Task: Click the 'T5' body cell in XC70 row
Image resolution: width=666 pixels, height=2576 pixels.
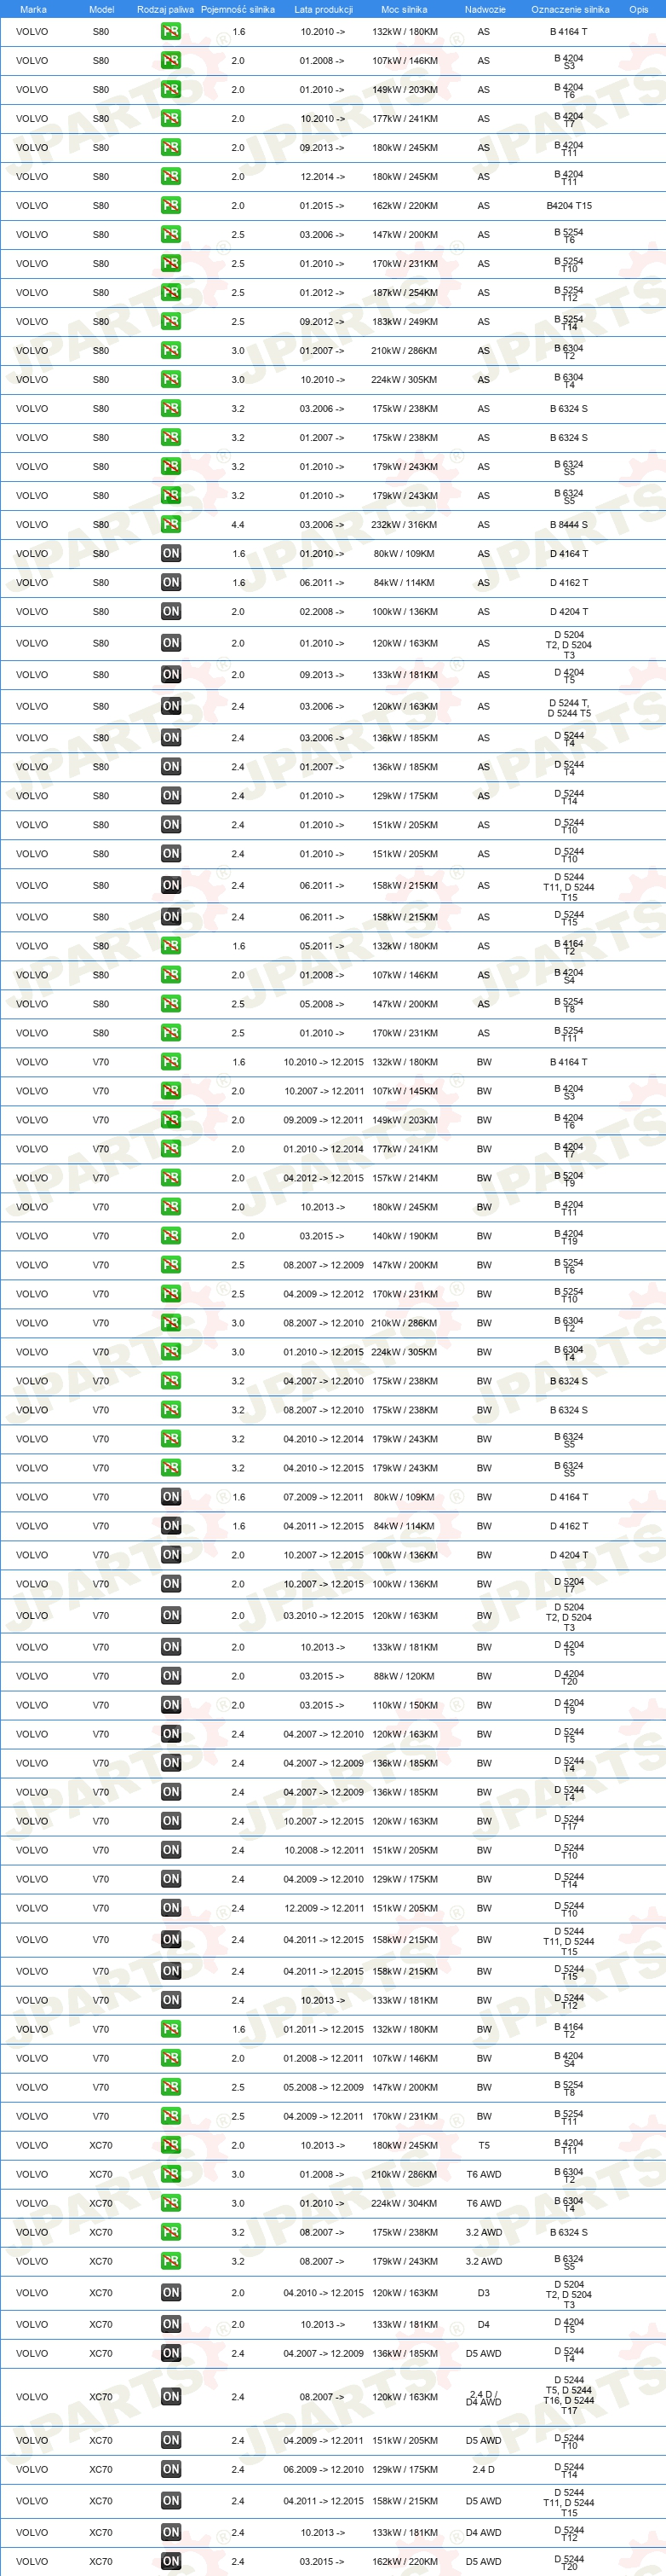Action: 483,2144
